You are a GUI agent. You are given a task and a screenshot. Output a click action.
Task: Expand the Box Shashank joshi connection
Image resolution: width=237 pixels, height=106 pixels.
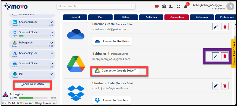tap(52, 22)
